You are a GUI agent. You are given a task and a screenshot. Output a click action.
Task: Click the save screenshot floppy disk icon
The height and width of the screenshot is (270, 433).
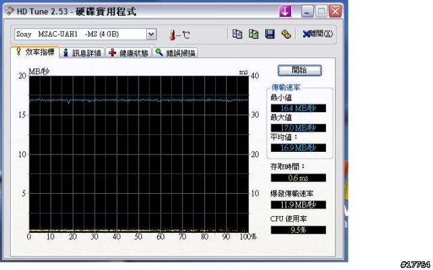point(270,34)
